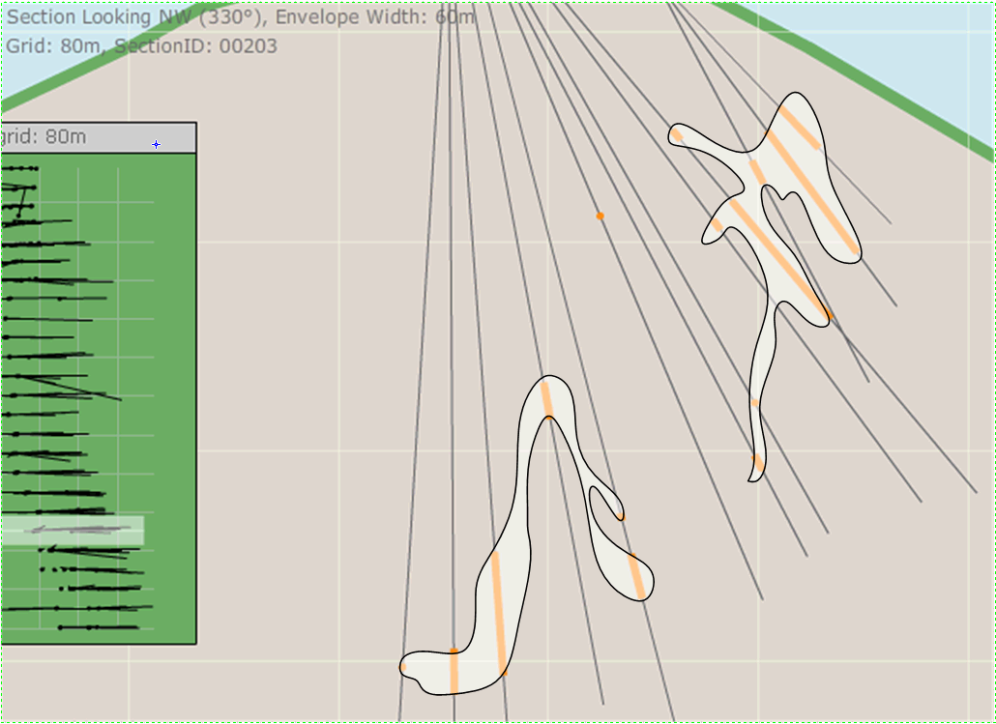Click the bottommost drillhole trace in plan inset
The width and height of the screenshot is (996, 724).
99,627
